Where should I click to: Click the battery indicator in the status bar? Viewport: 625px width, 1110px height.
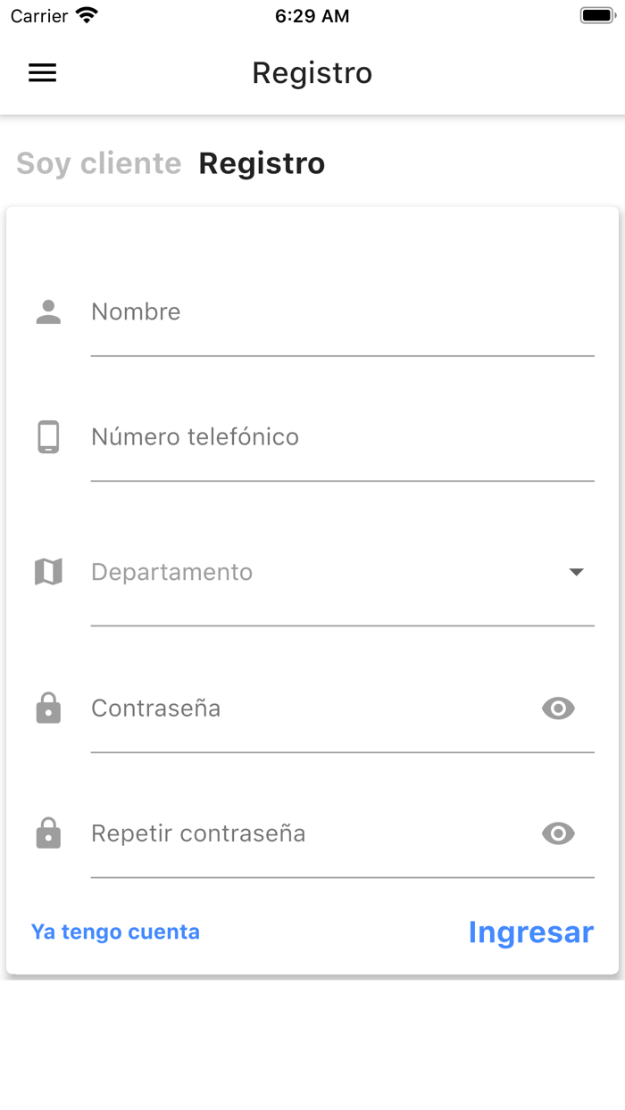[x=596, y=13]
